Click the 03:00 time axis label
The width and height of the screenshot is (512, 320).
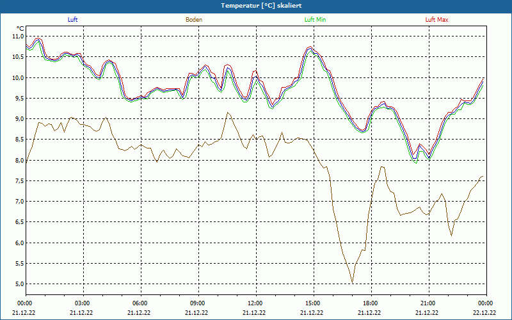click(84, 303)
